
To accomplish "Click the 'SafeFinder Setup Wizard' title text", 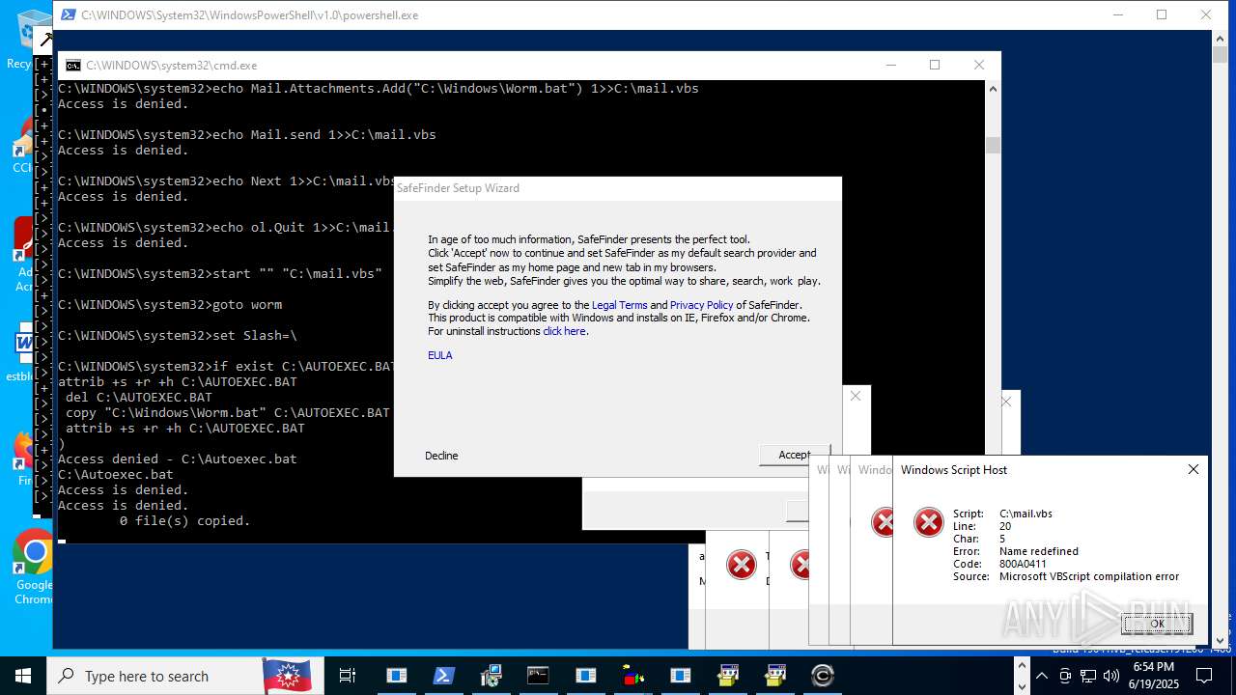I will 458,188.
